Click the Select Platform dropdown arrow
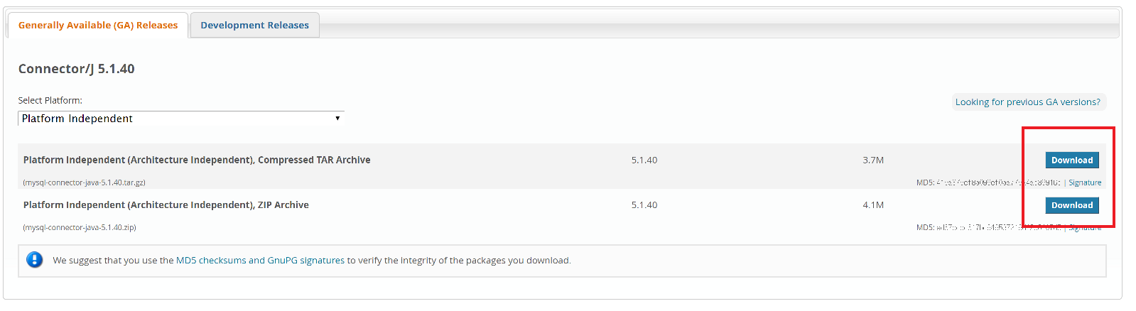Viewport: 1136px width, 311px height. tap(337, 119)
